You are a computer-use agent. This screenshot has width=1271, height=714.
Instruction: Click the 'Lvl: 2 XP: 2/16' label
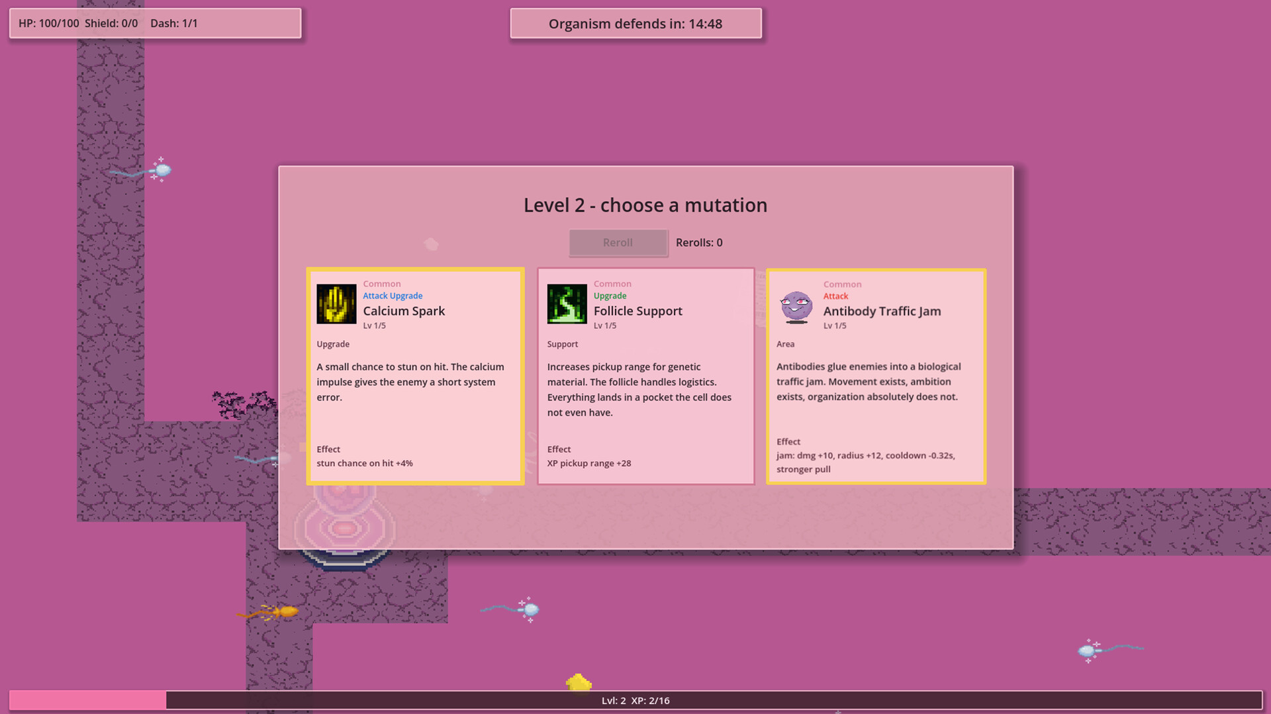click(x=635, y=700)
